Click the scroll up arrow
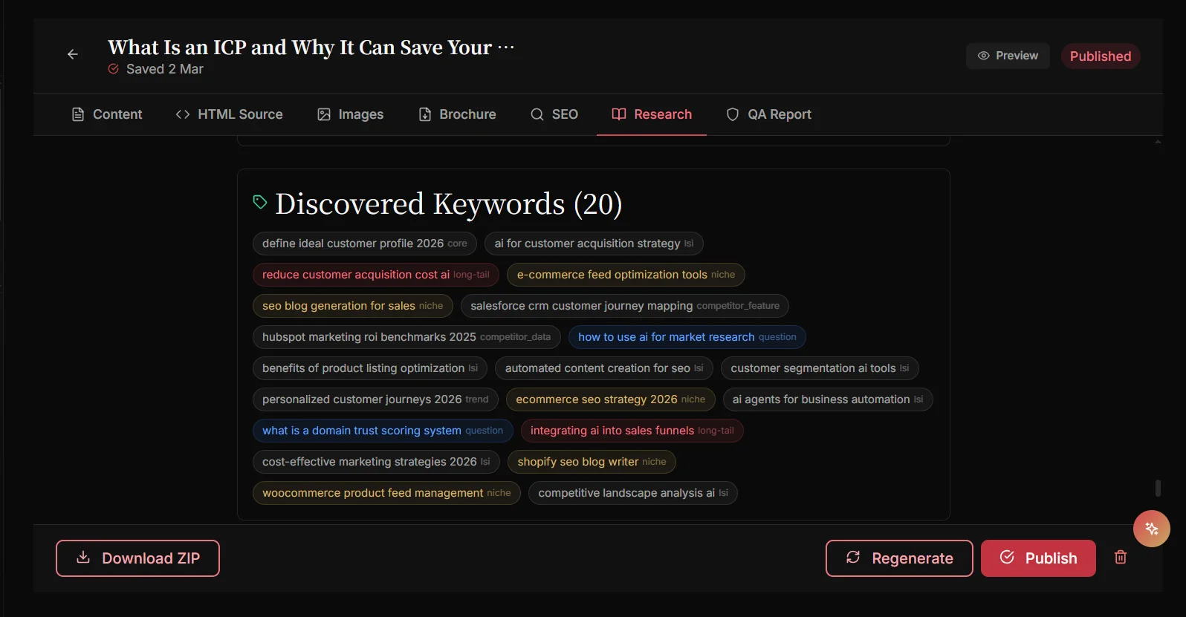This screenshot has width=1186, height=617. [1158, 142]
